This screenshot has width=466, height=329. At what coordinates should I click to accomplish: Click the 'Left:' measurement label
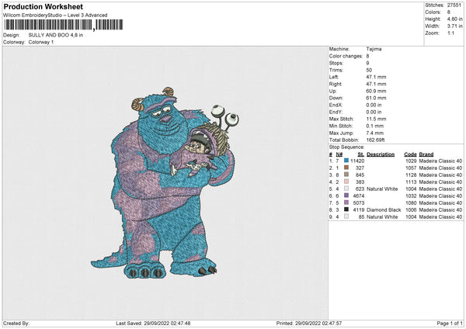click(334, 77)
